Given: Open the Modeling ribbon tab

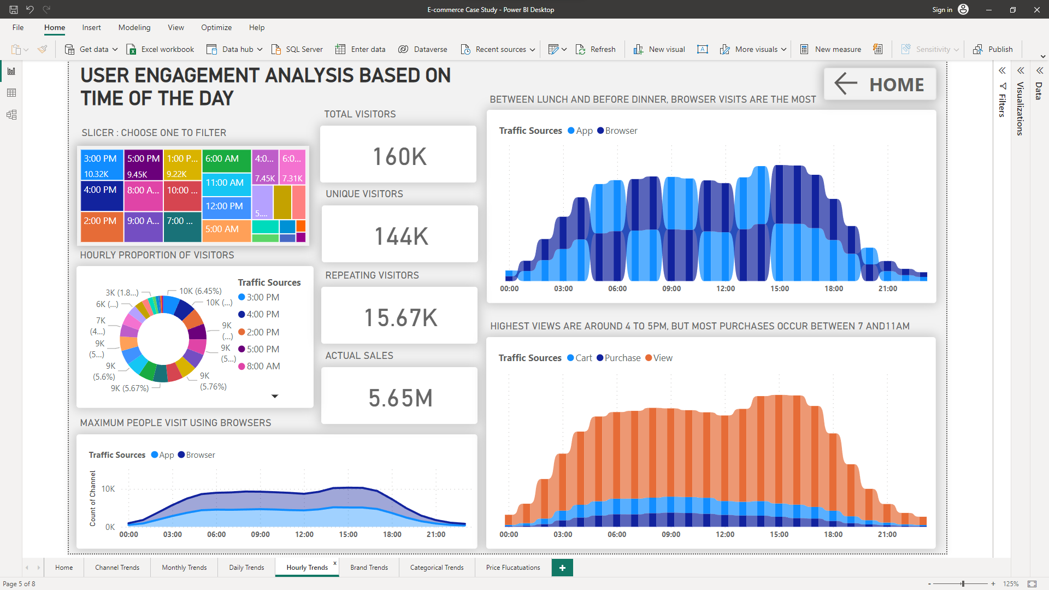Looking at the screenshot, I should coord(134,27).
